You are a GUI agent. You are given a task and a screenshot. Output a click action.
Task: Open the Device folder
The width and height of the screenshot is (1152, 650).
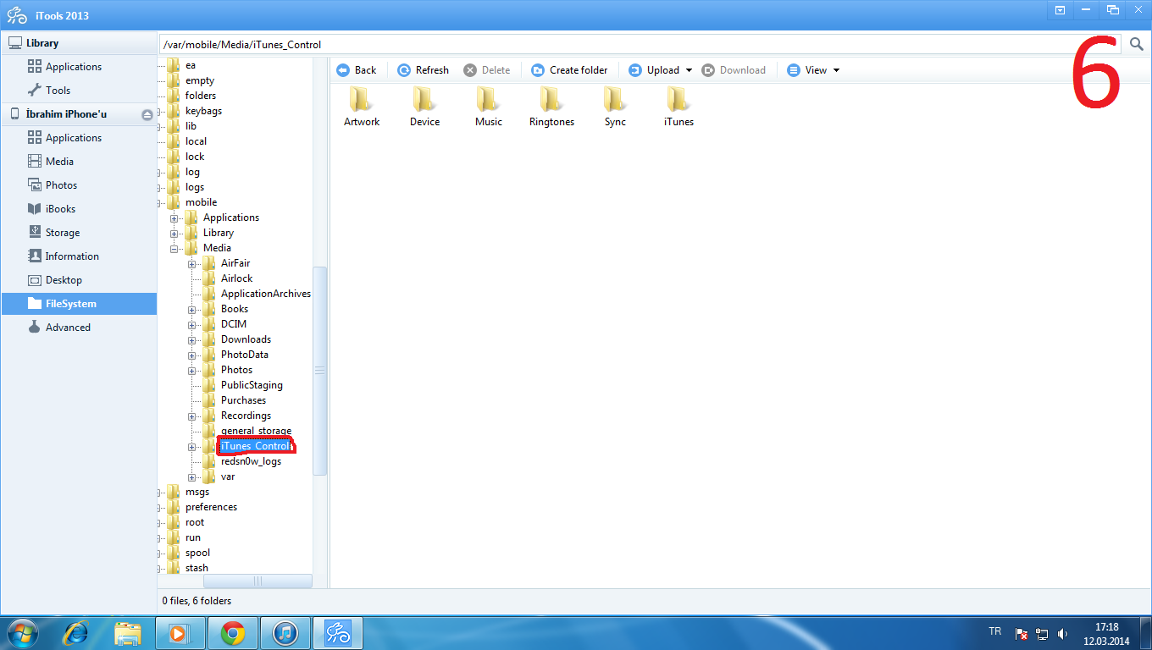click(x=424, y=107)
